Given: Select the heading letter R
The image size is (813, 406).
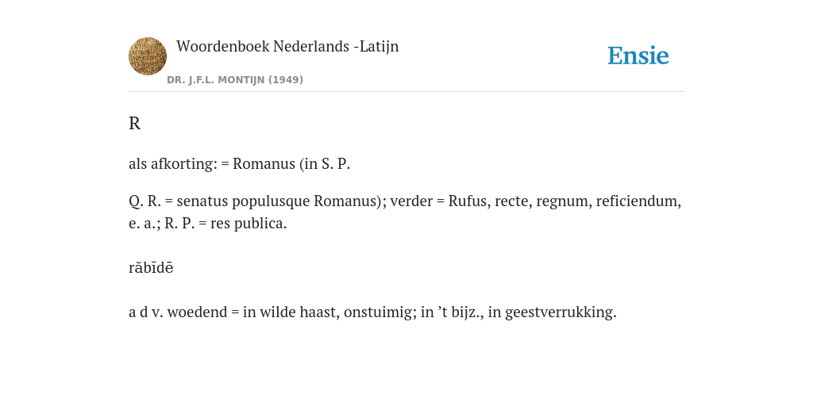Looking at the screenshot, I should tap(134, 123).
